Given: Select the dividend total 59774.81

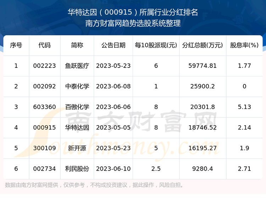Looking at the screenshot, I should pyautogui.click(x=203, y=66).
